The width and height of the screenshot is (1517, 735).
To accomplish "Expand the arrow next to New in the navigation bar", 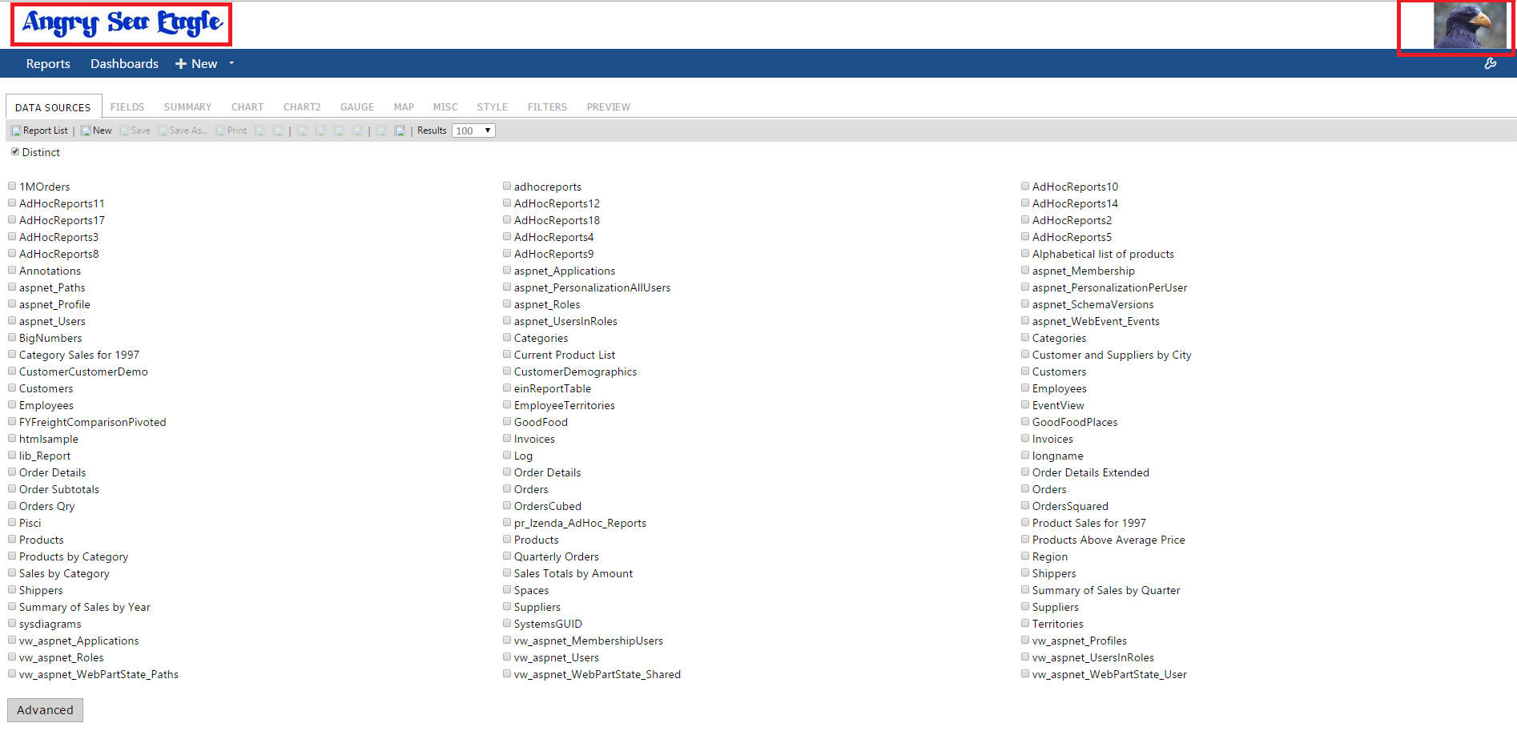I will 231,63.
